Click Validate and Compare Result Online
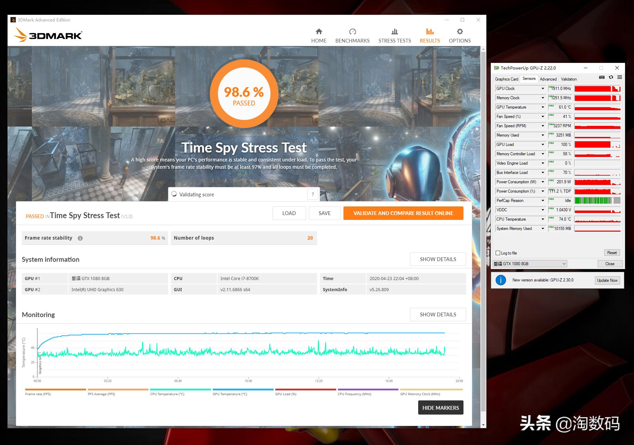The image size is (634, 445). [x=403, y=213]
